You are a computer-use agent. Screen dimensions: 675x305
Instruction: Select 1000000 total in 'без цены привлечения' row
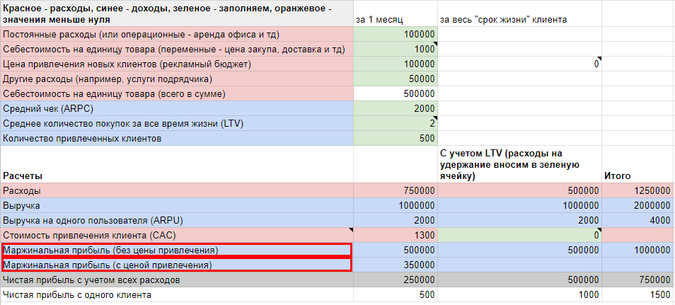[637, 250]
